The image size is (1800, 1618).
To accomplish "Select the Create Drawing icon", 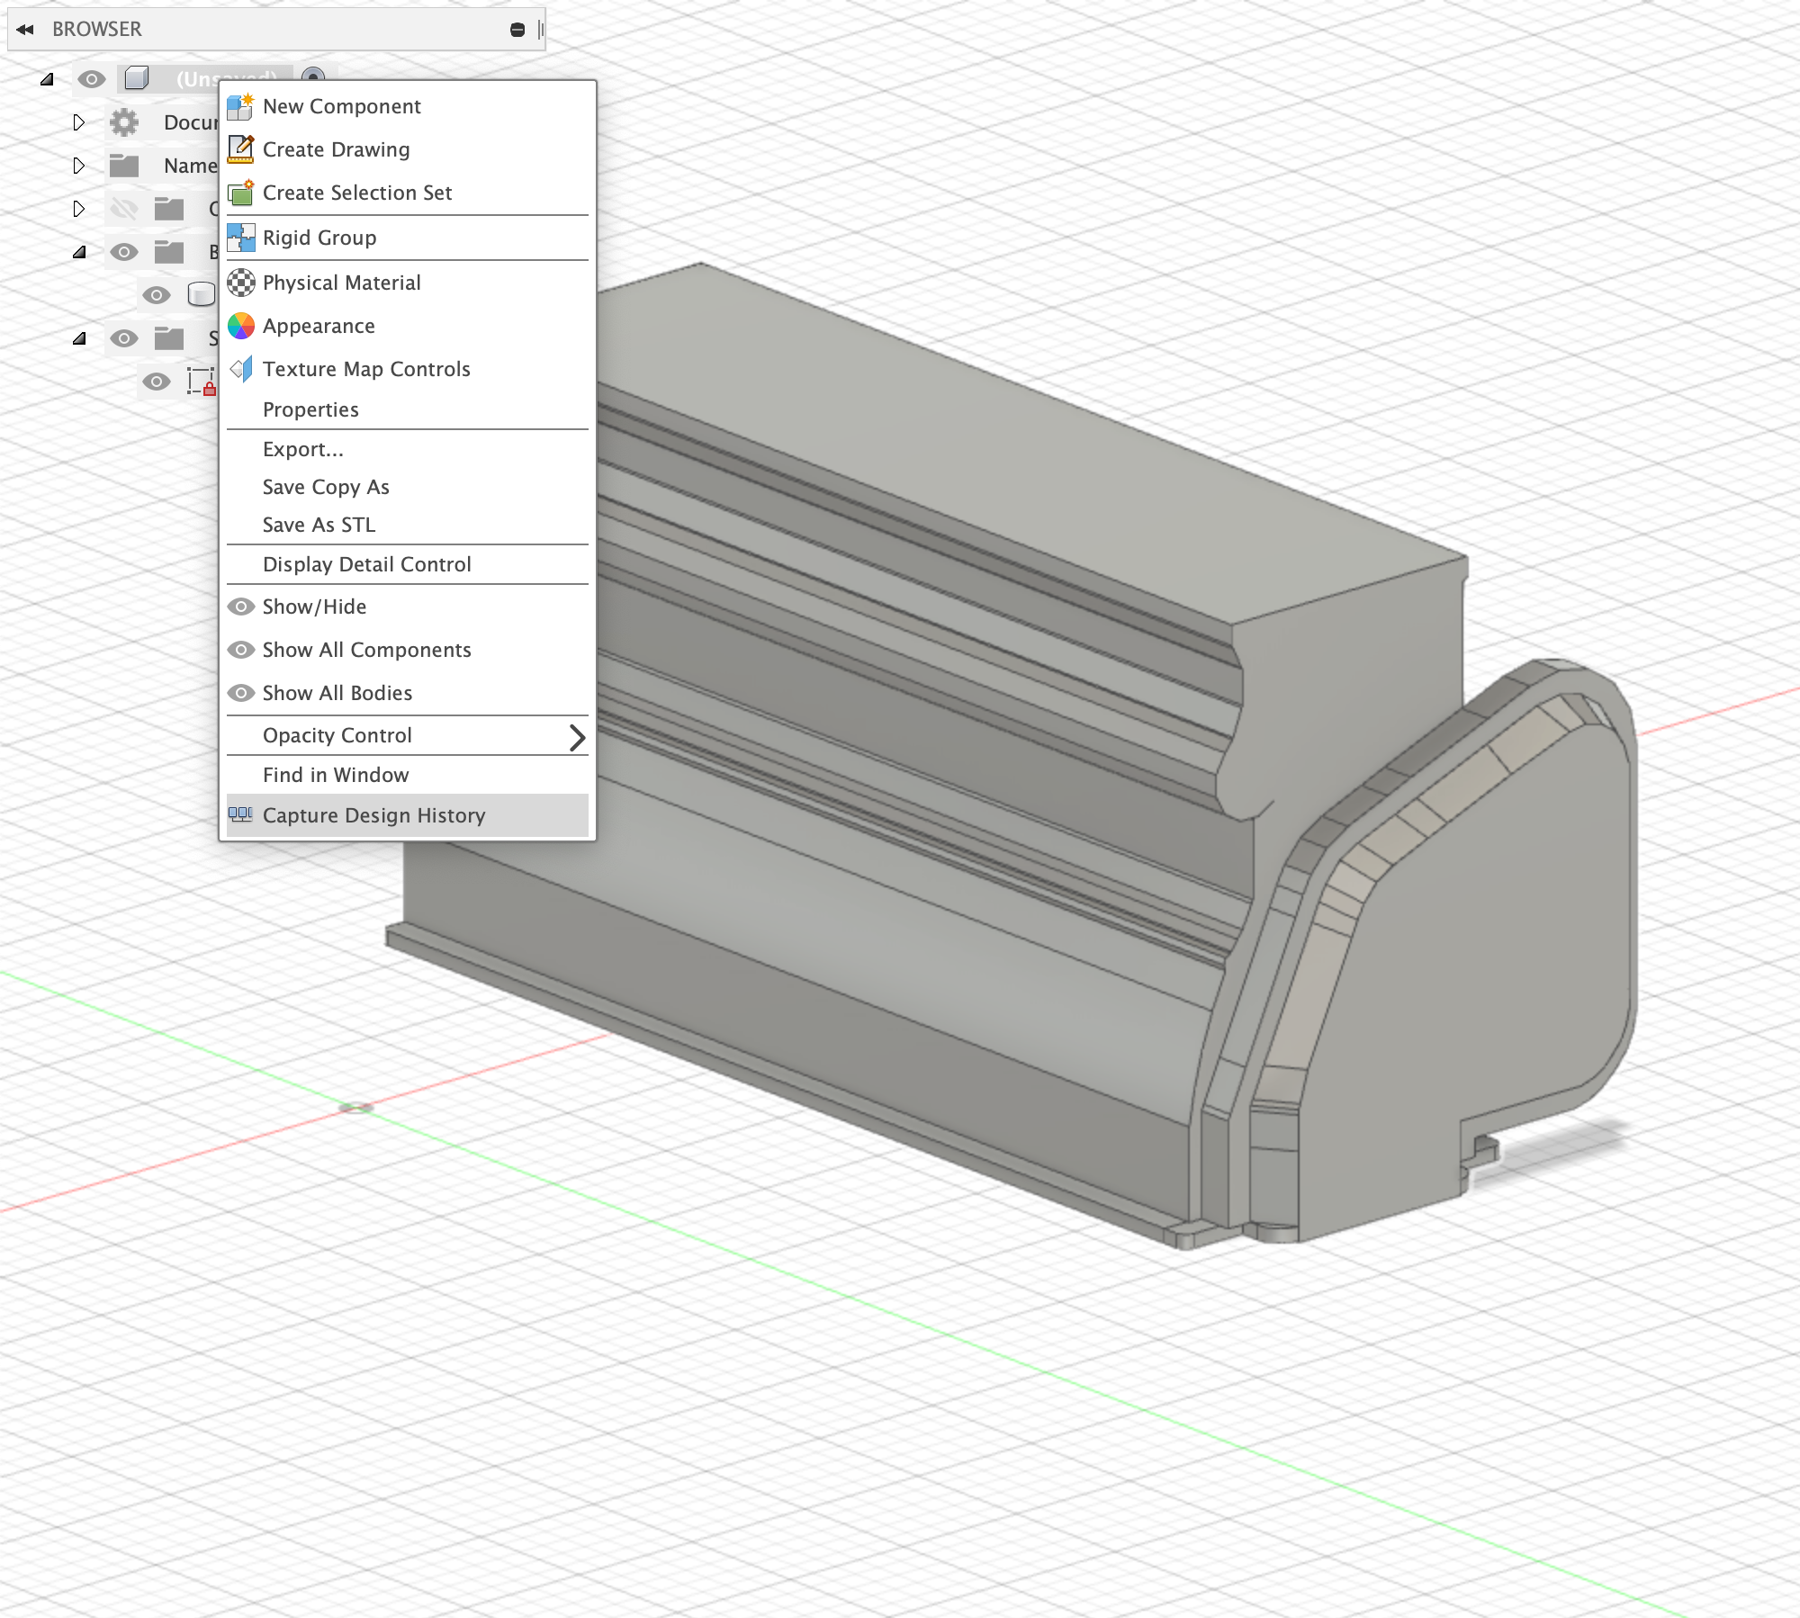I will pyautogui.click(x=240, y=149).
